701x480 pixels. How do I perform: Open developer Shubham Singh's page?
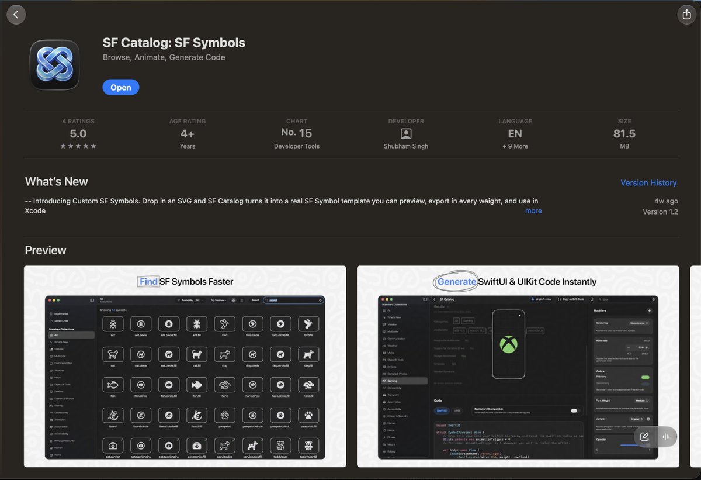click(406, 146)
